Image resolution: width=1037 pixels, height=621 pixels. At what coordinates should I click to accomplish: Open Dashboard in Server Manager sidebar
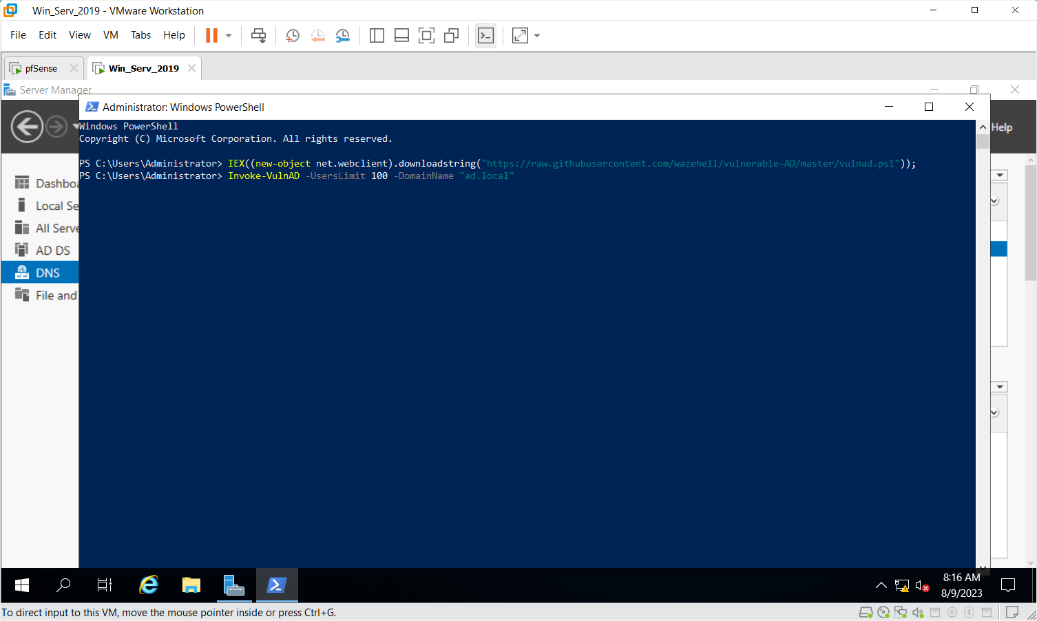tap(46, 183)
